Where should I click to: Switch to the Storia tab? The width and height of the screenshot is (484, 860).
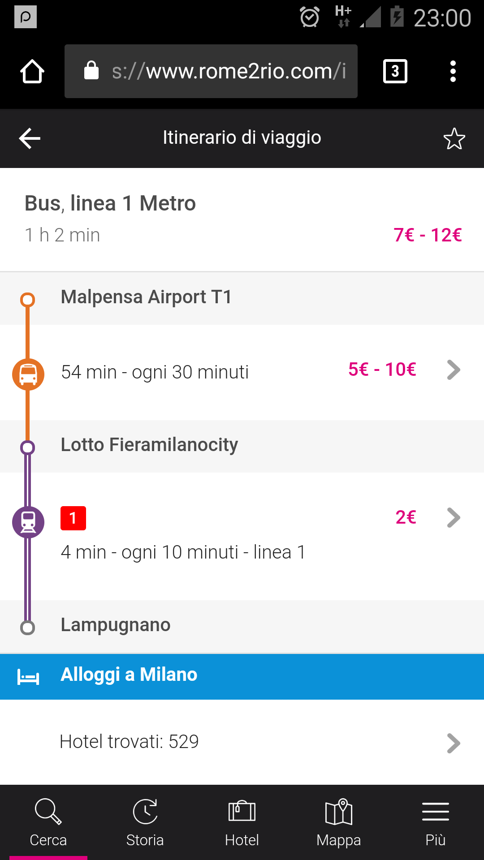tap(145, 822)
